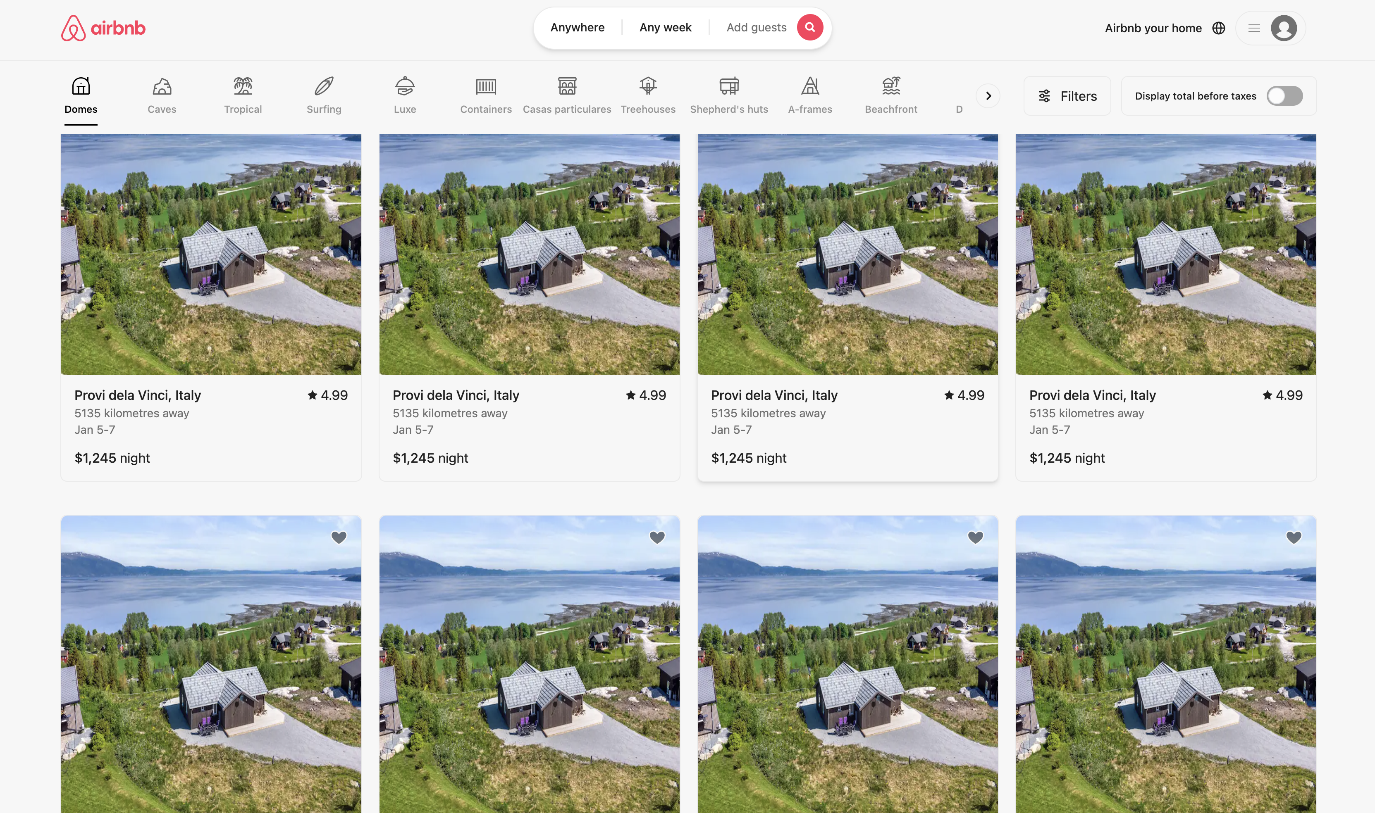Heart the last listing in second row
This screenshot has height=813, width=1375.
[x=1293, y=537]
